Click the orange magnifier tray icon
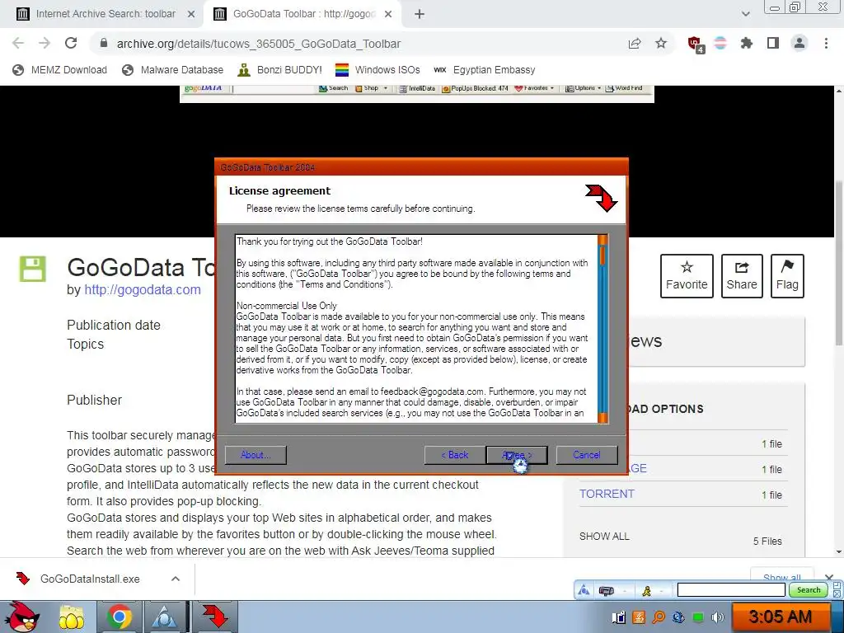Viewport: 844px width, 633px height. pyautogui.click(x=658, y=617)
